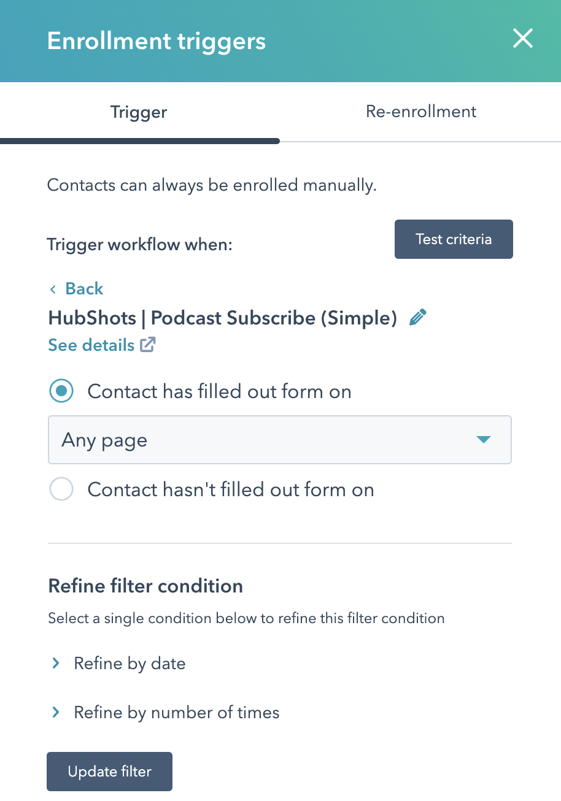Click the Update filter button
The height and width of the screenshot is (801, 561).
[109, 772]
